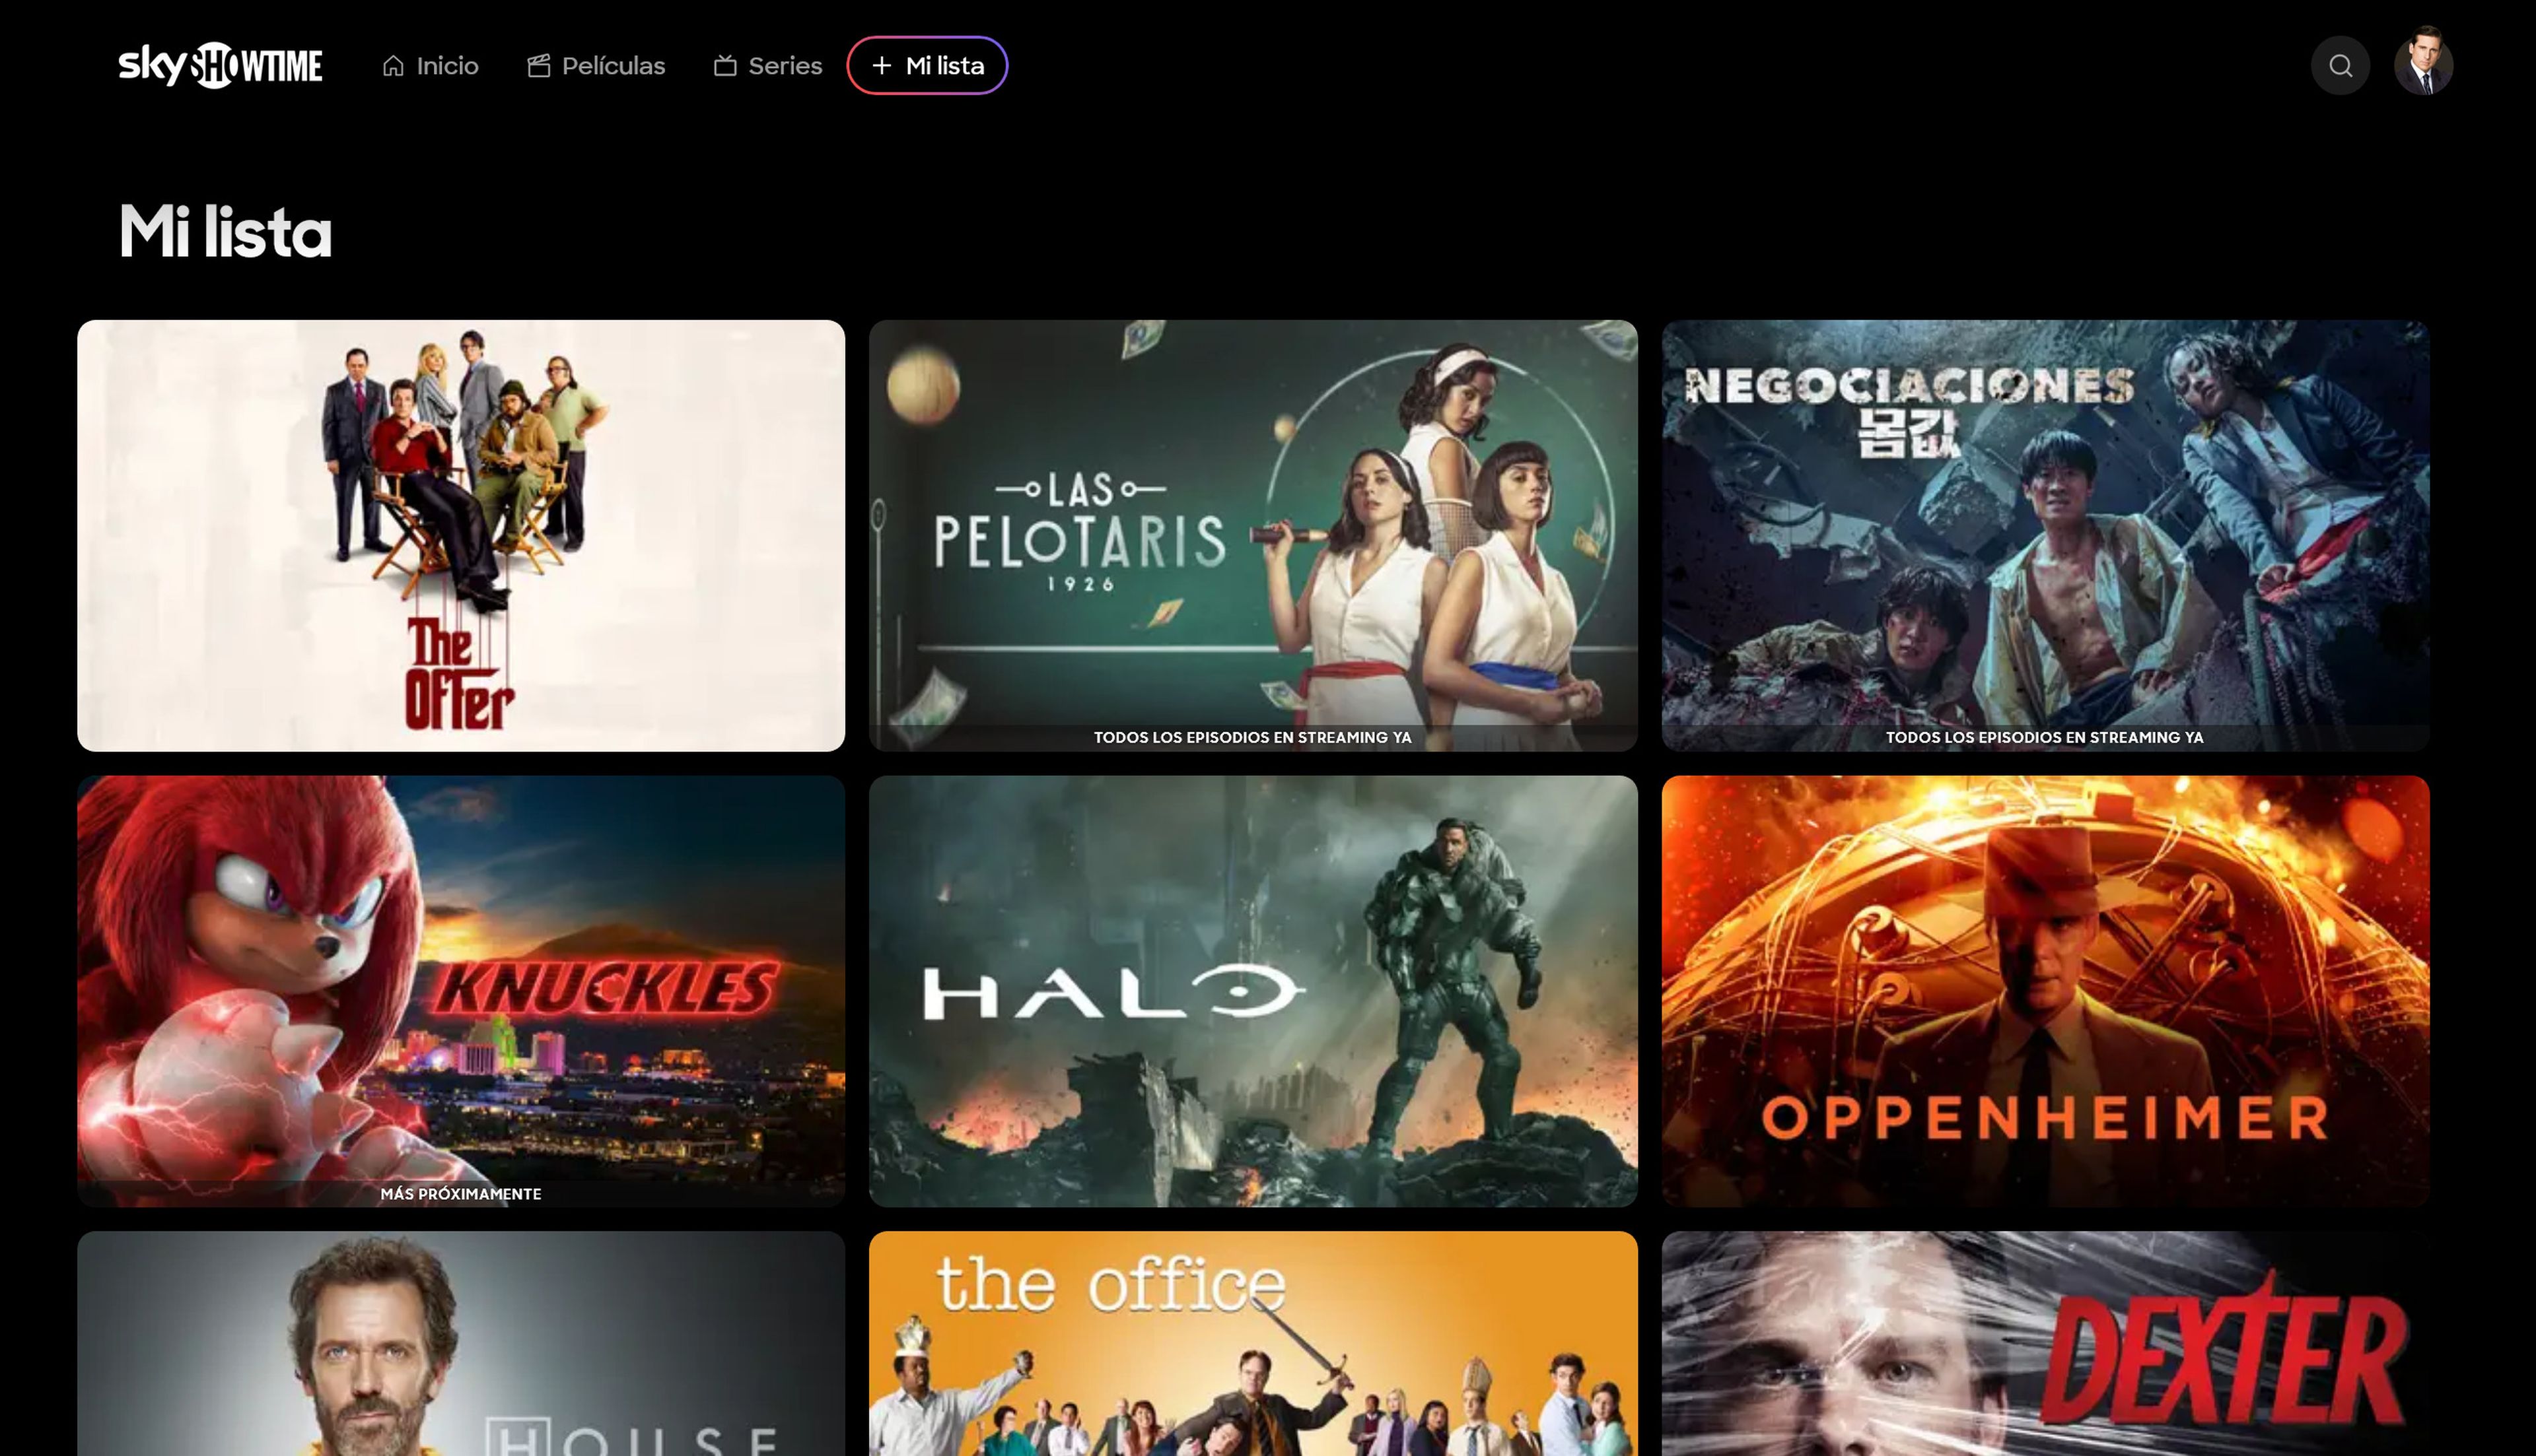Open the Dexter series card
Screen dimensions: 2536x1456
2045,1343
